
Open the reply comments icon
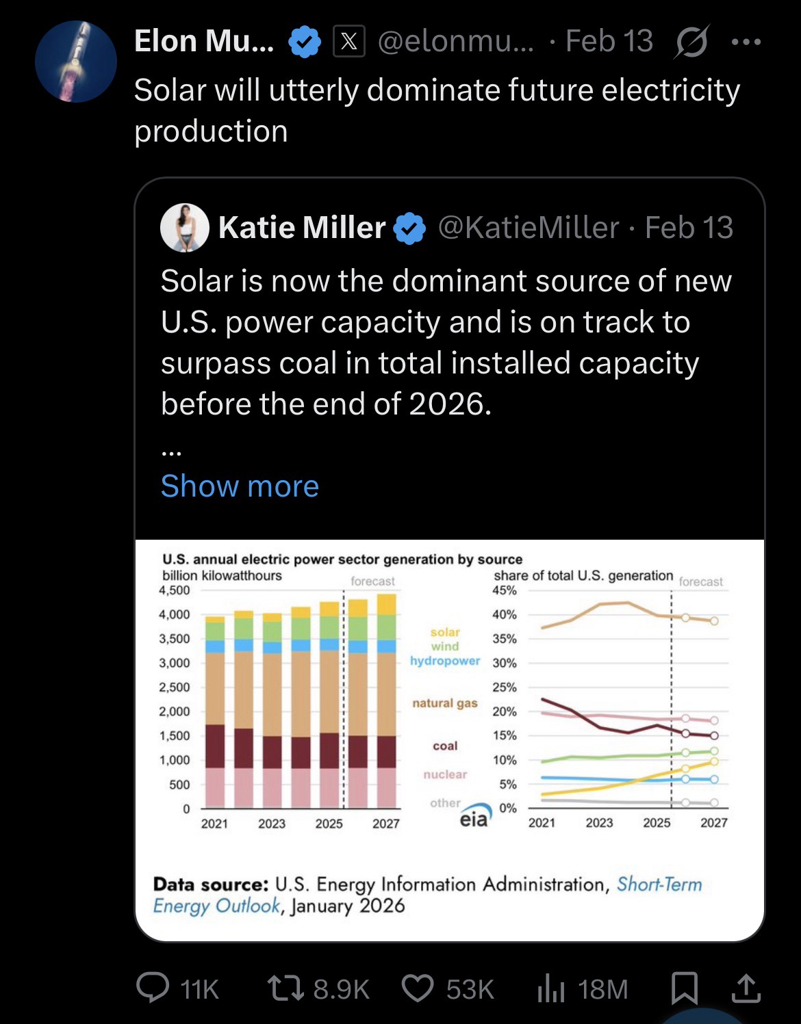coord(153,988)
